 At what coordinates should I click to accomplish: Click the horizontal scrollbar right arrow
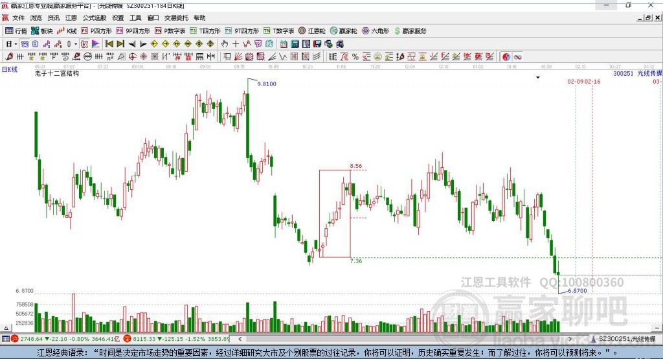pos(570,339)
